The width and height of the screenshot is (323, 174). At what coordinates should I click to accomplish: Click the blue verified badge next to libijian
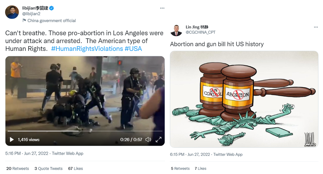[x=52, y=8]
